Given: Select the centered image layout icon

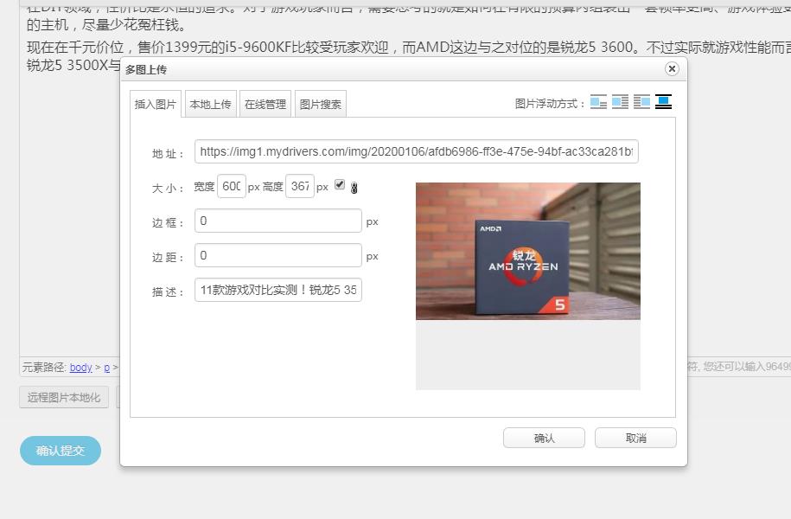Looking at the screenshot, I should (663, 102).
